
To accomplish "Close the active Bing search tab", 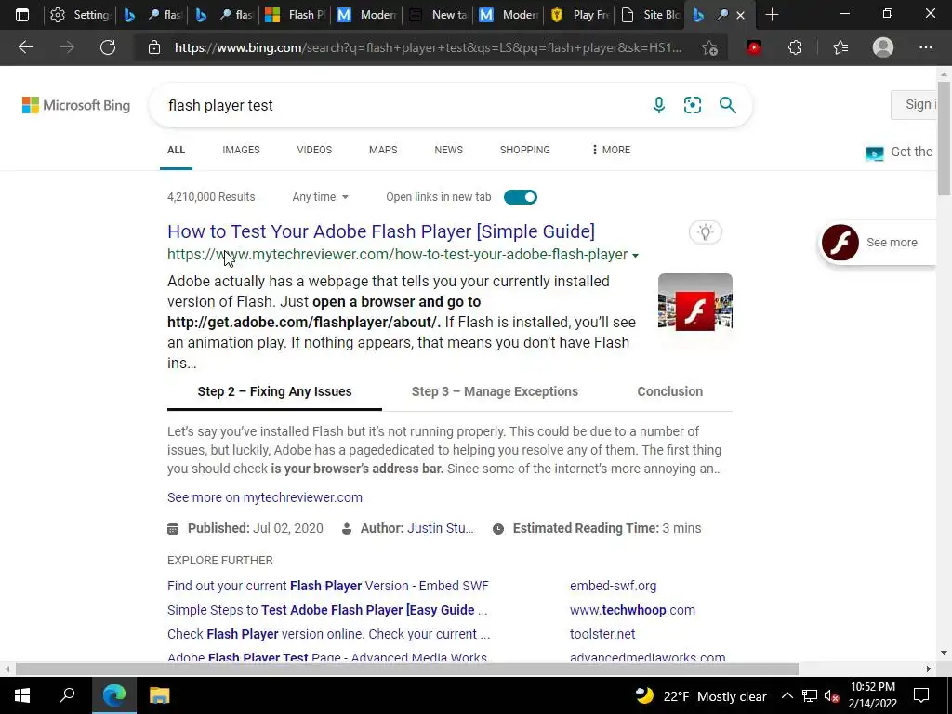I will [740, 16].
